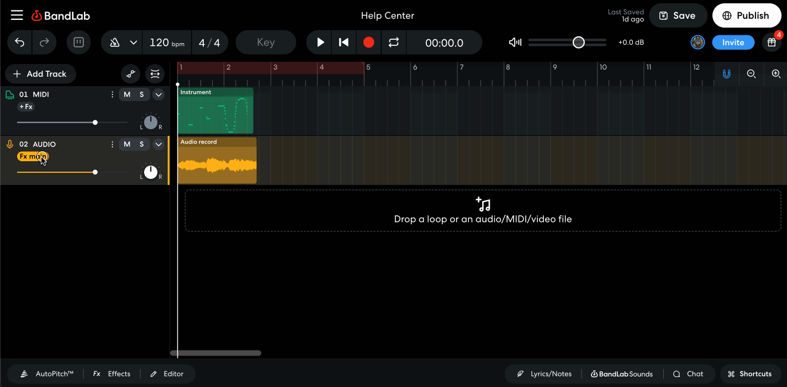Open the Effects tab
Viewport: 787px width, 387px height.
(x=112, y=374)
